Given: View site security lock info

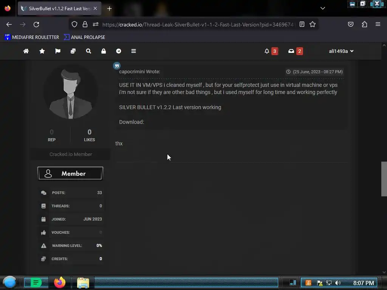Looking at the screenshot, I should tap(85, 24).
